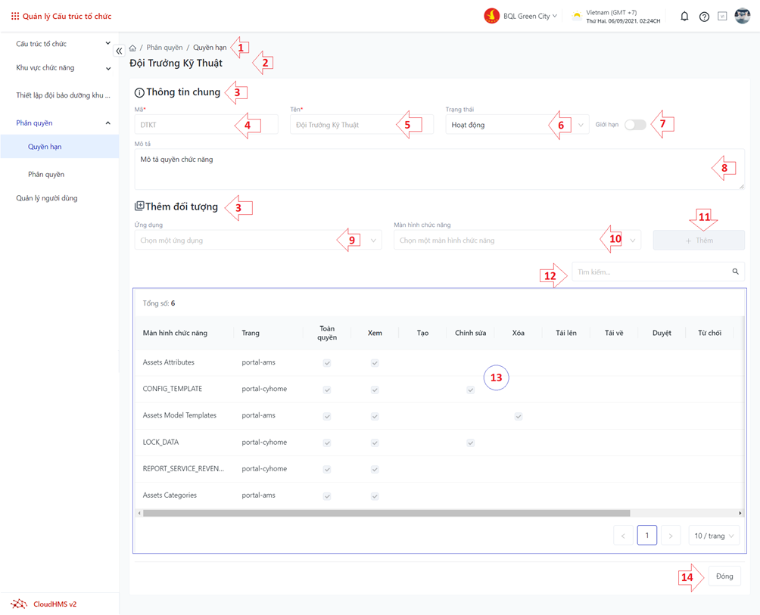Click the table horizontal scrollbar
760x615 pixels.
pyautogui.click(x=386, y=513)
